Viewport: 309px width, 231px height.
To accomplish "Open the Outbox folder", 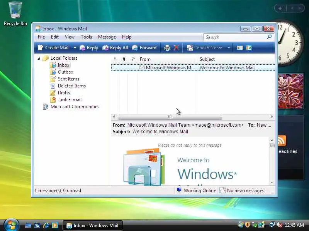I will [x=65, y=72].
